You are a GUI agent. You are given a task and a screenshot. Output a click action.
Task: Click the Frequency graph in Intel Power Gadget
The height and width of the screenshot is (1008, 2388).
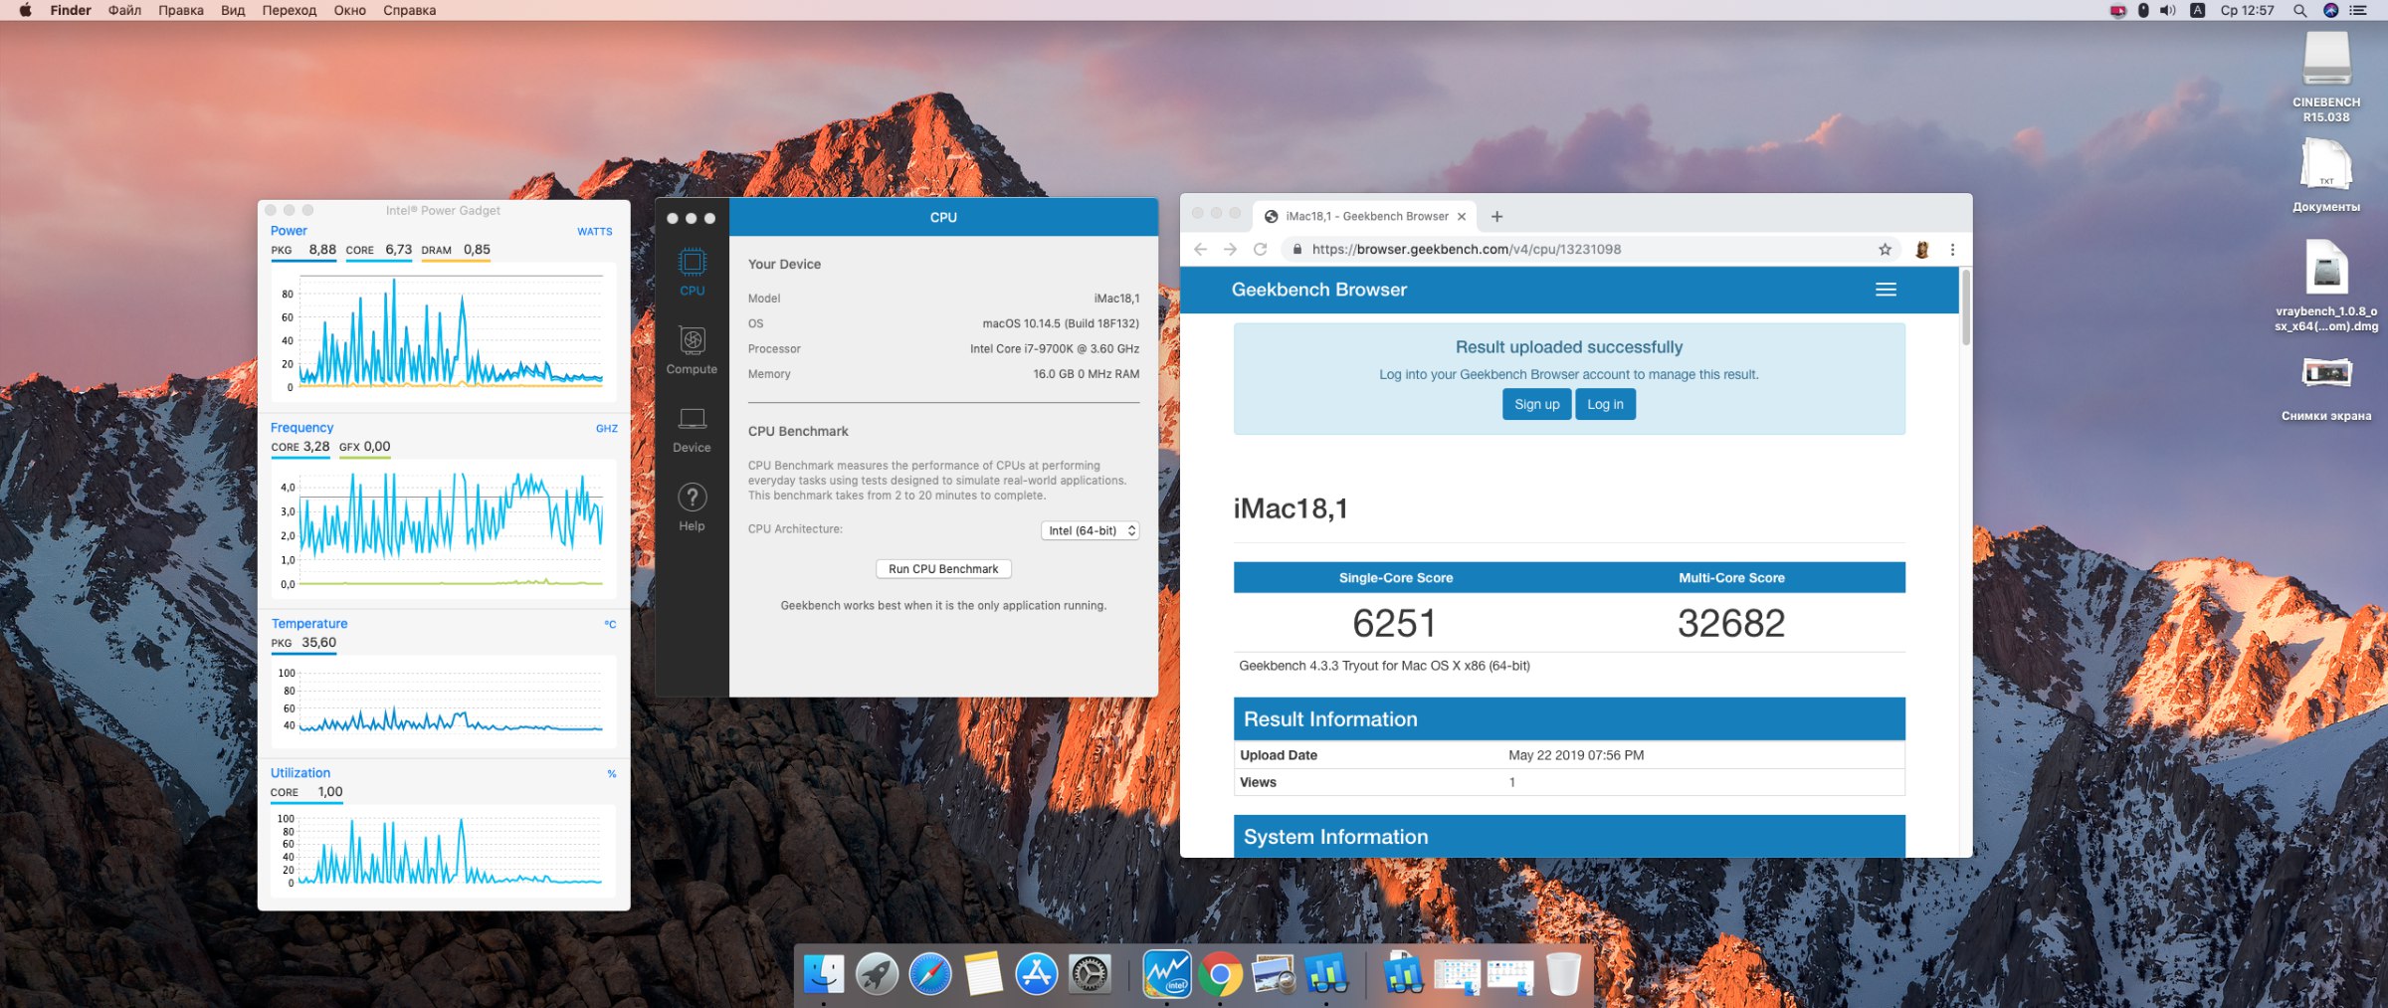coord(444,529)
